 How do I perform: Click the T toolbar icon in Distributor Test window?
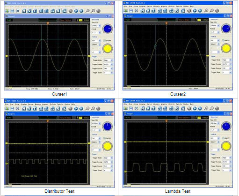click(x=35, y=108)
